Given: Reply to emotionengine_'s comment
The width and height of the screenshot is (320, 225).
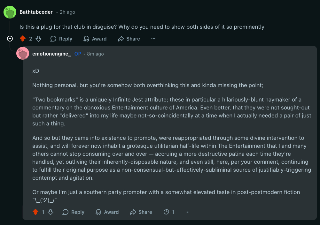Looking at the screenshot, I should [x=73, y=212].
